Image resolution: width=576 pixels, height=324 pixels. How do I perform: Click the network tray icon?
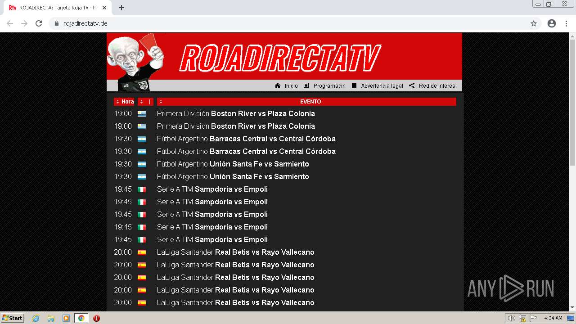click(522, 318)
